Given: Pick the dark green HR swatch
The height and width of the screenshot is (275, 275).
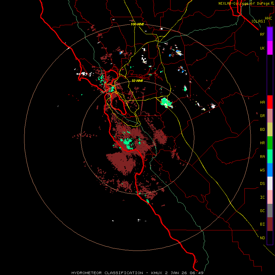Looking at the screenshot, I should point(270,143).
